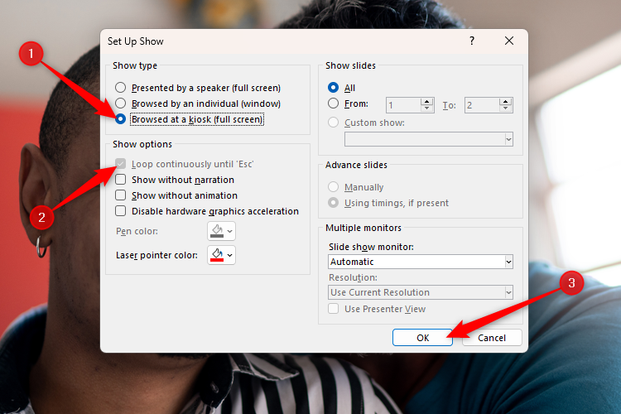The height and width of the screenshot is (414, 621).
Task: Decrease the From slide number with down arrow
Action: [426, 108]
